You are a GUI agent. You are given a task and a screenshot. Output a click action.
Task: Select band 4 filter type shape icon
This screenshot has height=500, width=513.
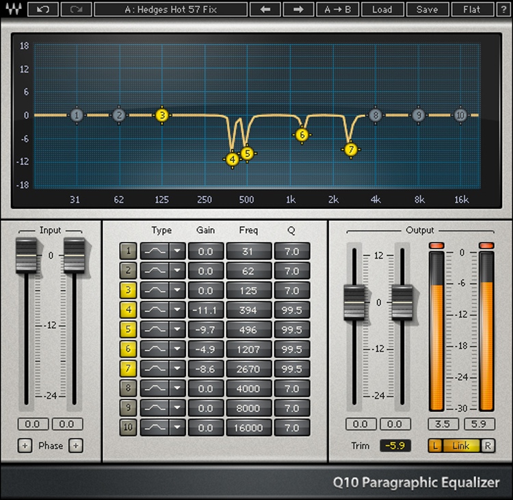pos(155,310)
